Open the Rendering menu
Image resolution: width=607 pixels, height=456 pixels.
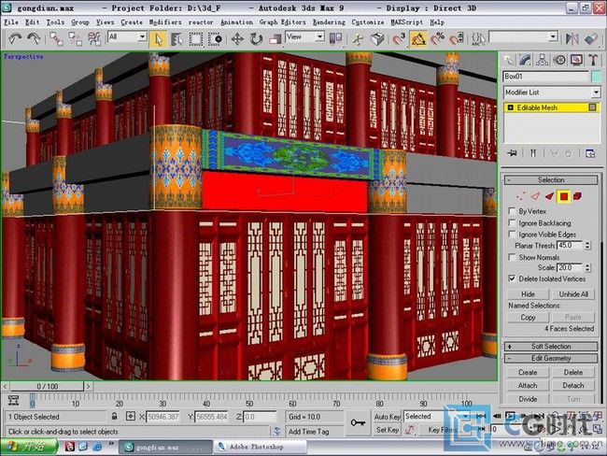329,22
